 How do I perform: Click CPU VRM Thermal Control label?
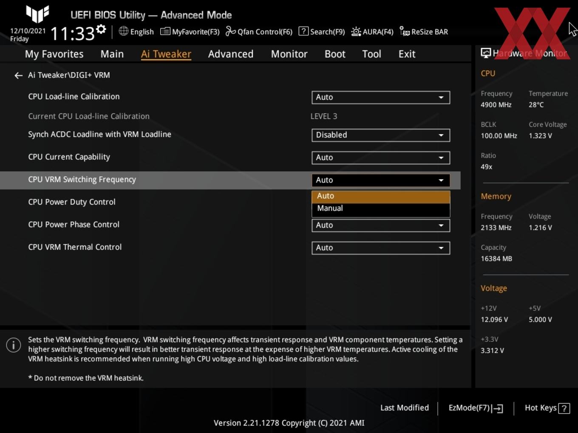click(x=75, y=247)
